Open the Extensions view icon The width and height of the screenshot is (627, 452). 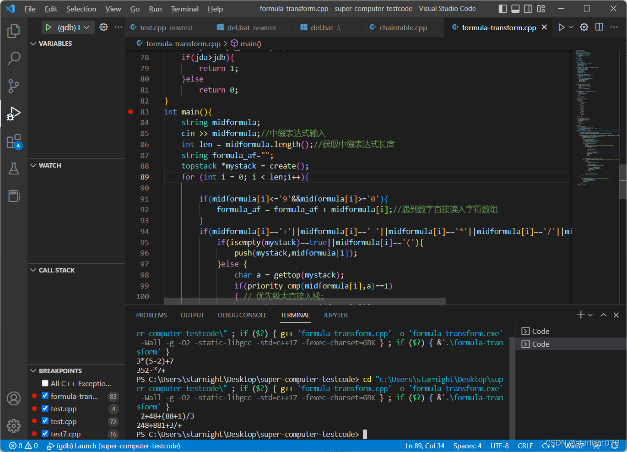click(x=14, y=142)
